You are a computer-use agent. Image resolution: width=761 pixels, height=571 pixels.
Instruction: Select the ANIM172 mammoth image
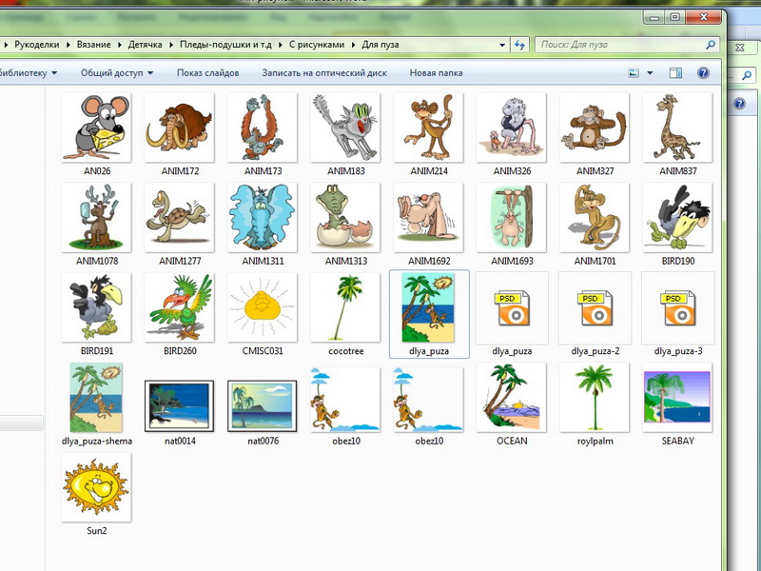coord(180,128)
